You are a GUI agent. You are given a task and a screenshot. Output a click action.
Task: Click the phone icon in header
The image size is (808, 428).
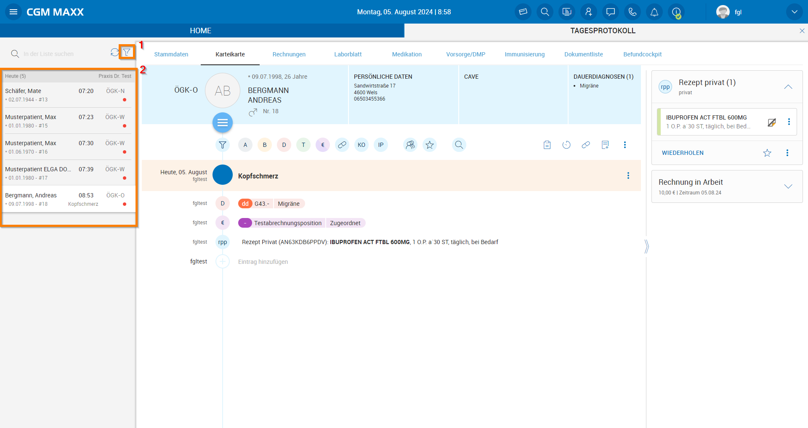[x=632, y=12]
